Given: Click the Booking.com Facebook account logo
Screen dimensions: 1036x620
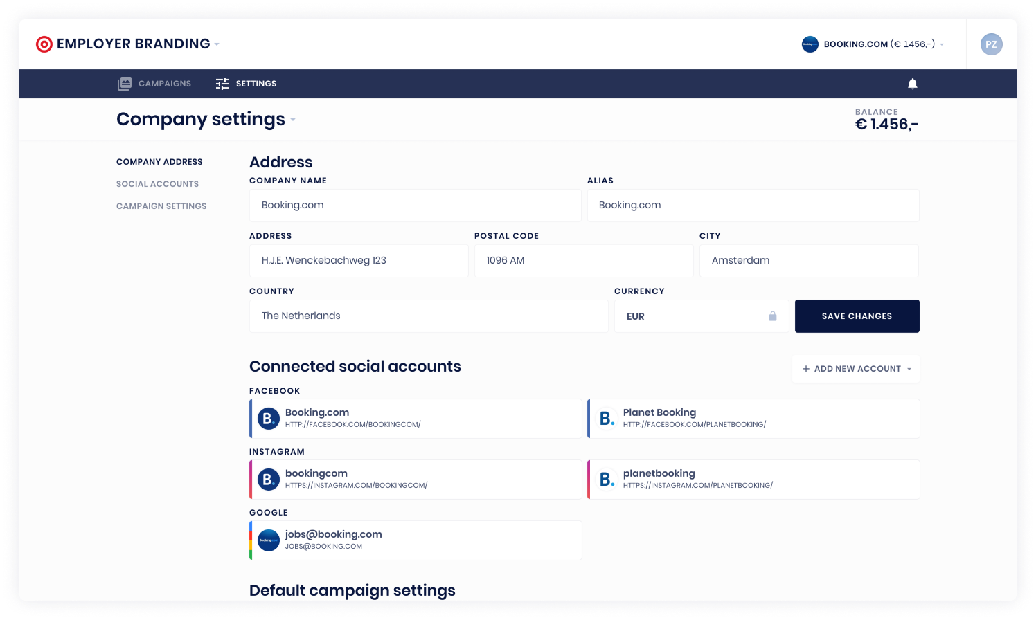Looking at the screenshot, I should click(x=269, y=419).
